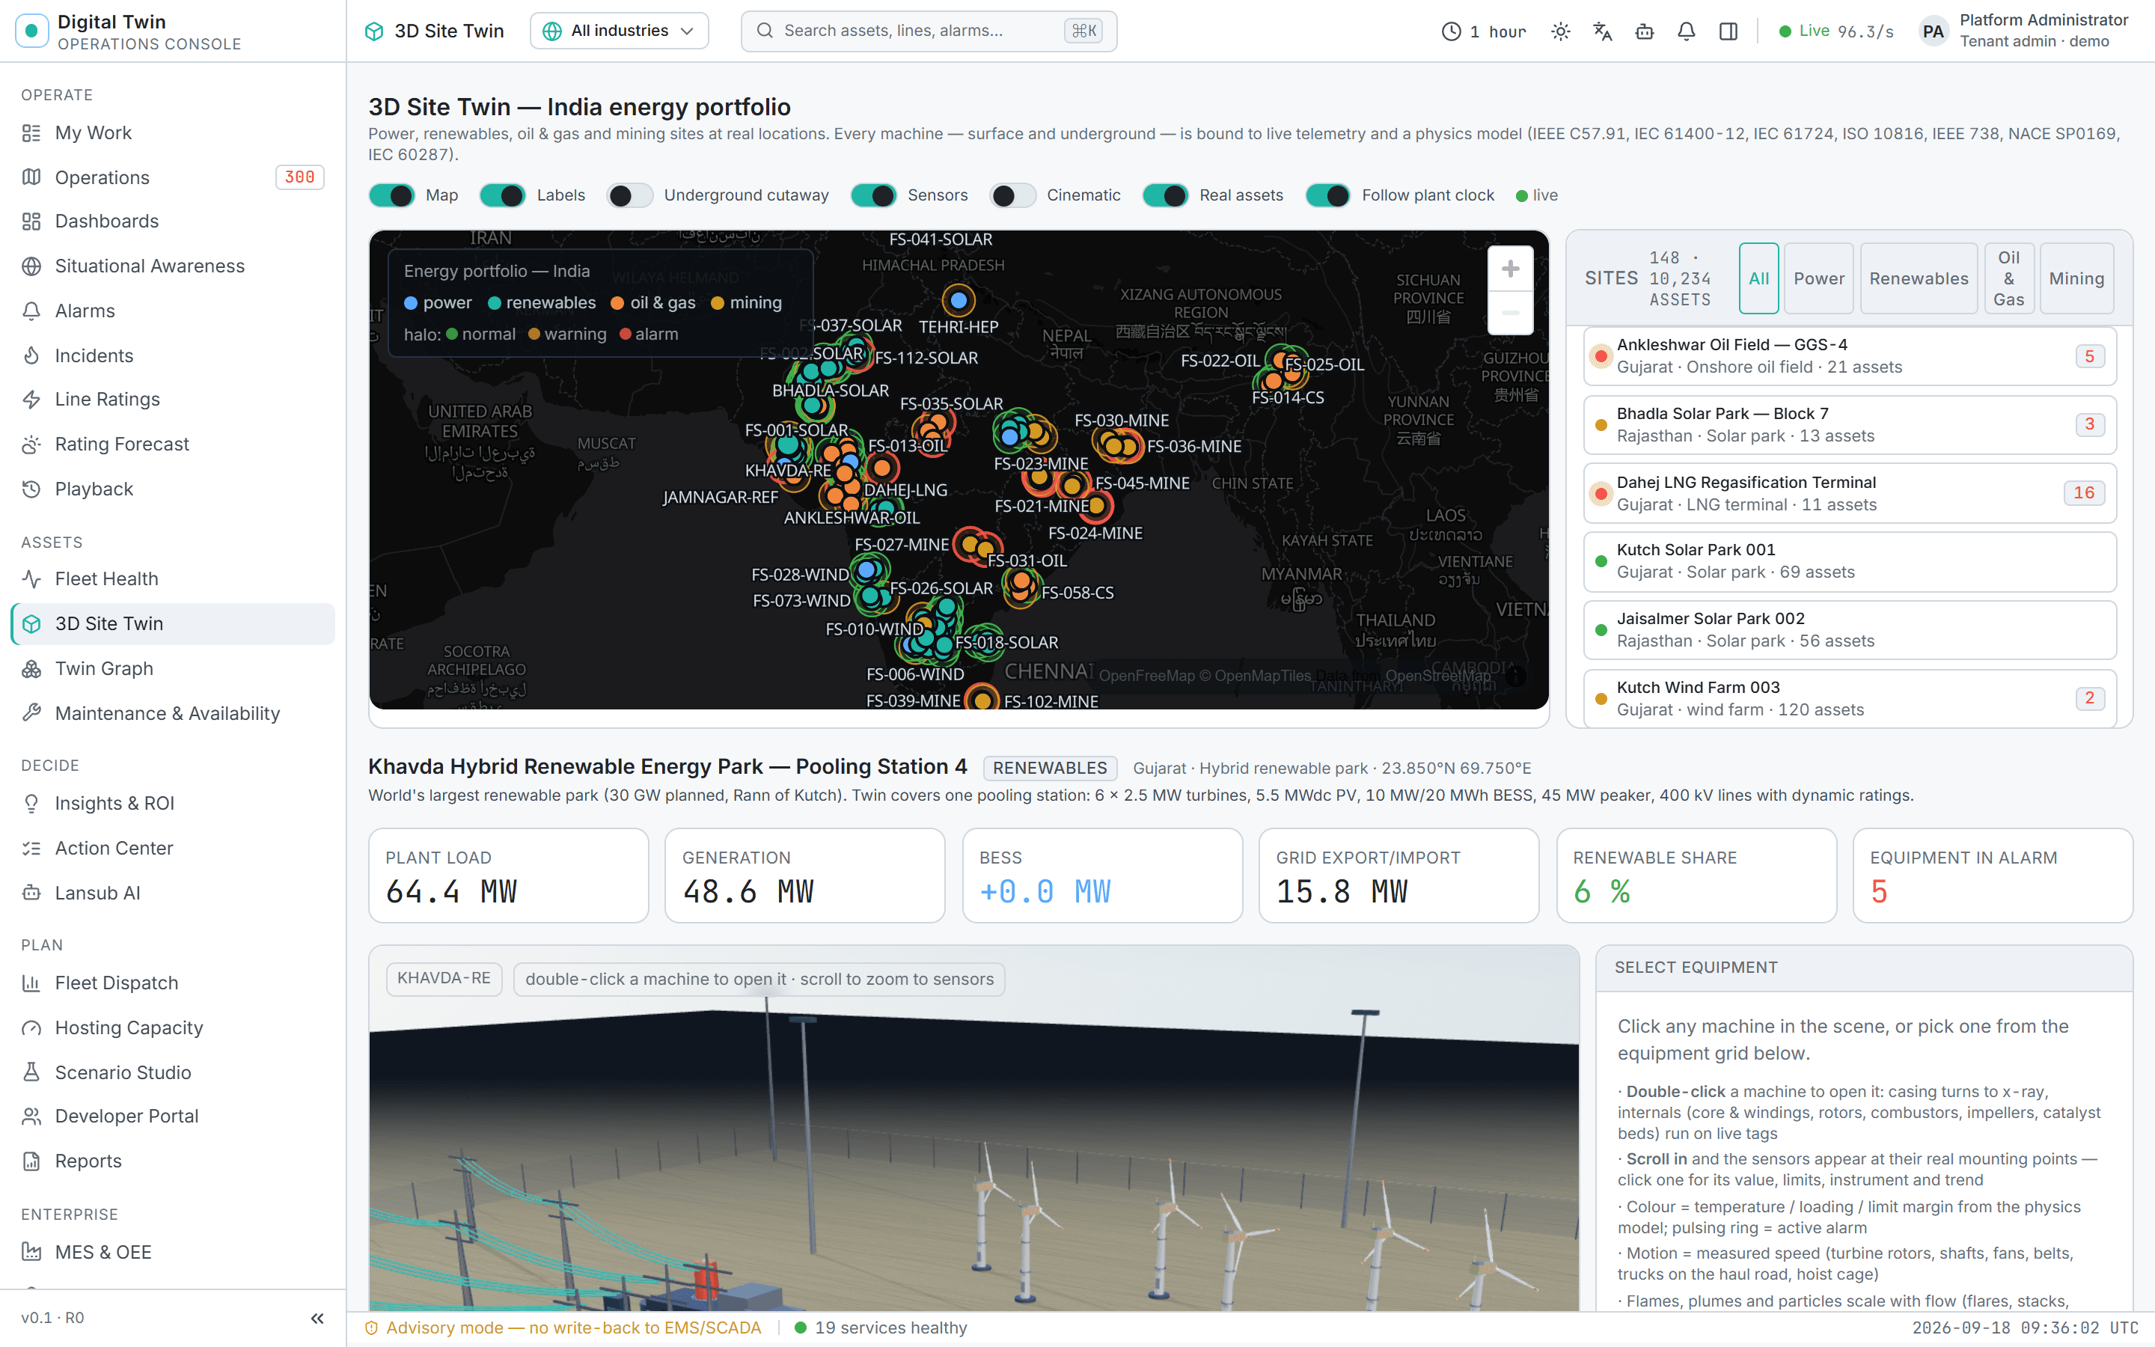Go to Dashboards

click(x=173, y=221)
